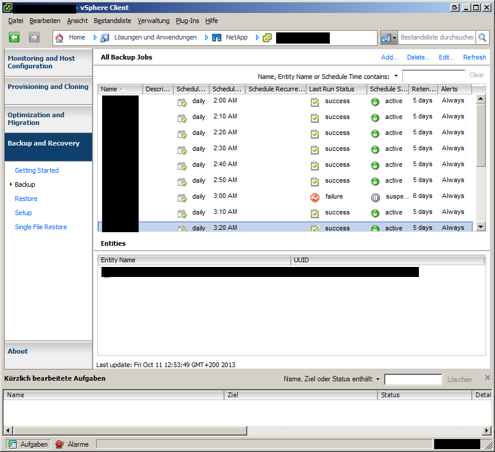Open the Hilfe menu
This screenshot has width=495, height=452.
tap(212, 21)
